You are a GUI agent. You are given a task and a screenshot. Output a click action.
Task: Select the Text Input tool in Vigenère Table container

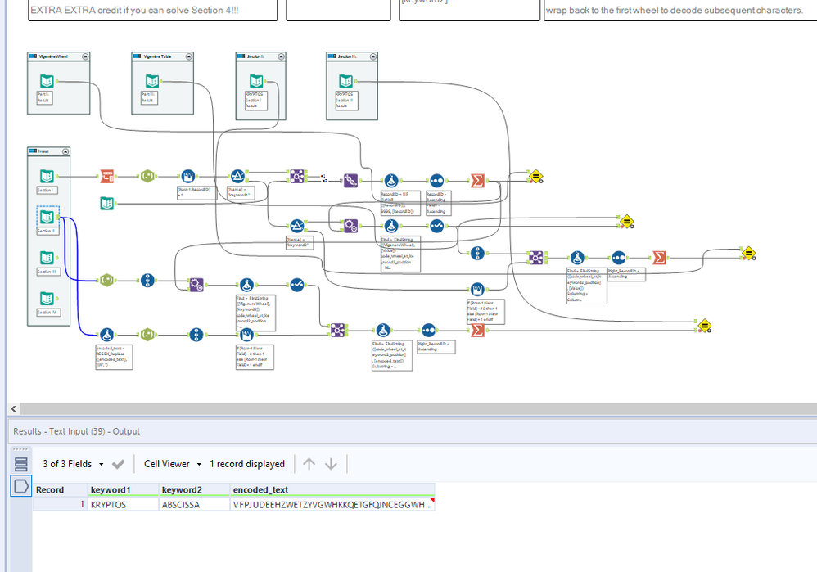click(x=151, y=81)
